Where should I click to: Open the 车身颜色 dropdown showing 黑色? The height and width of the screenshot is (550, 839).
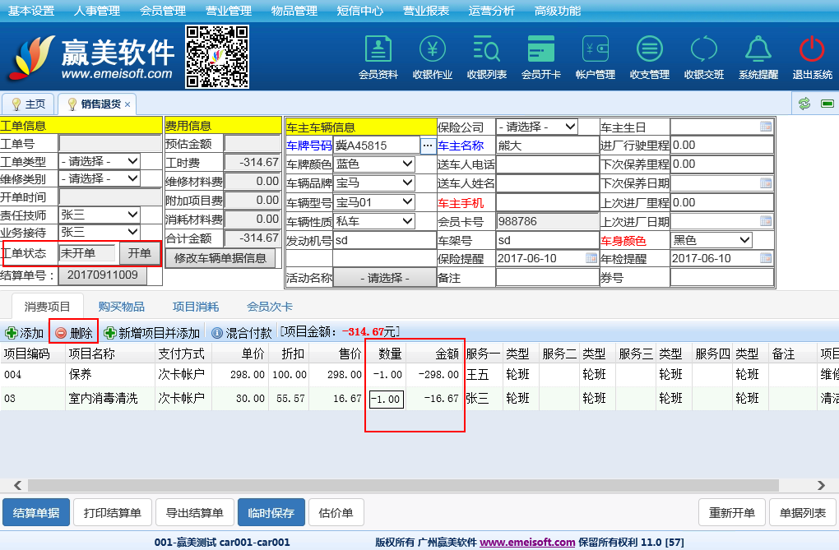[744, 240]
